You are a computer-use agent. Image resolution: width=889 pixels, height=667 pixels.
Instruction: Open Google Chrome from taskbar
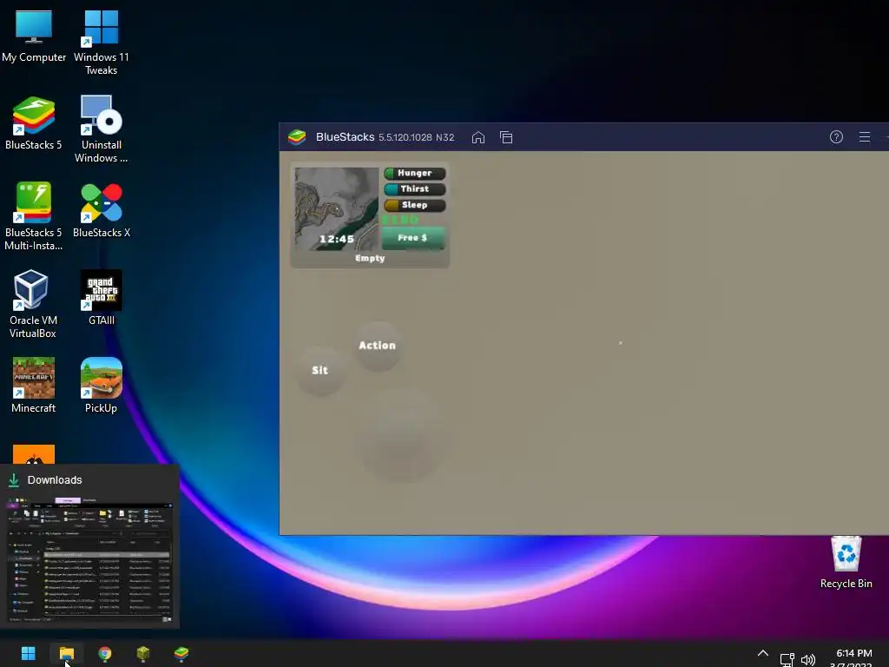(105, 653)
